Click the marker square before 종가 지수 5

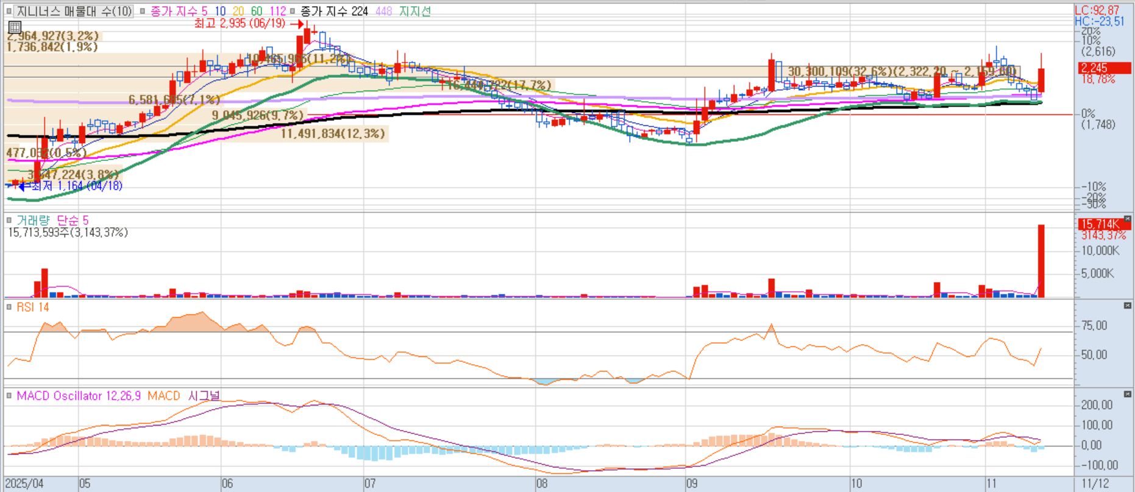(143, 11)
